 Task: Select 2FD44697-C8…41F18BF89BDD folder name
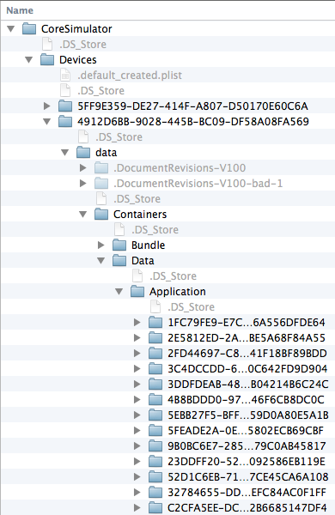point(247,353)
